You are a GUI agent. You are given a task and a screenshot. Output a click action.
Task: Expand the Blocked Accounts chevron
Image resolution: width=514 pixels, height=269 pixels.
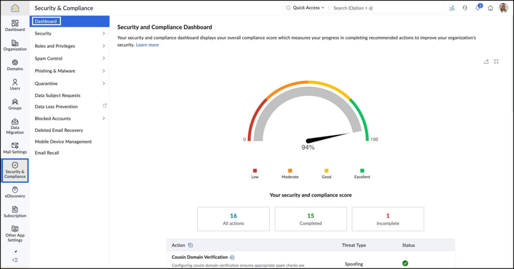pyautogui.click(x=103, y=118)
